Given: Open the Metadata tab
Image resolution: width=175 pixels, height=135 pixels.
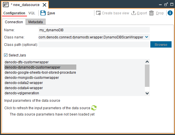Looking at the screenshot, I should [36, 22].
